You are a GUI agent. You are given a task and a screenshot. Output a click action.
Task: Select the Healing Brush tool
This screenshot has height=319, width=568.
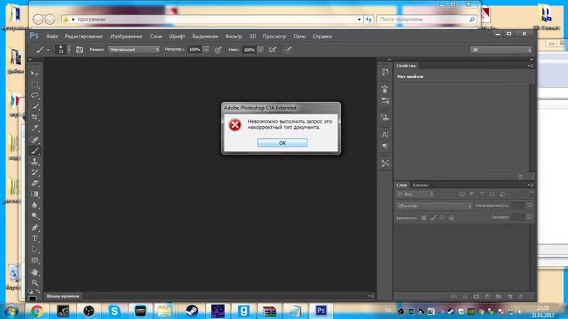coord(35,140)
